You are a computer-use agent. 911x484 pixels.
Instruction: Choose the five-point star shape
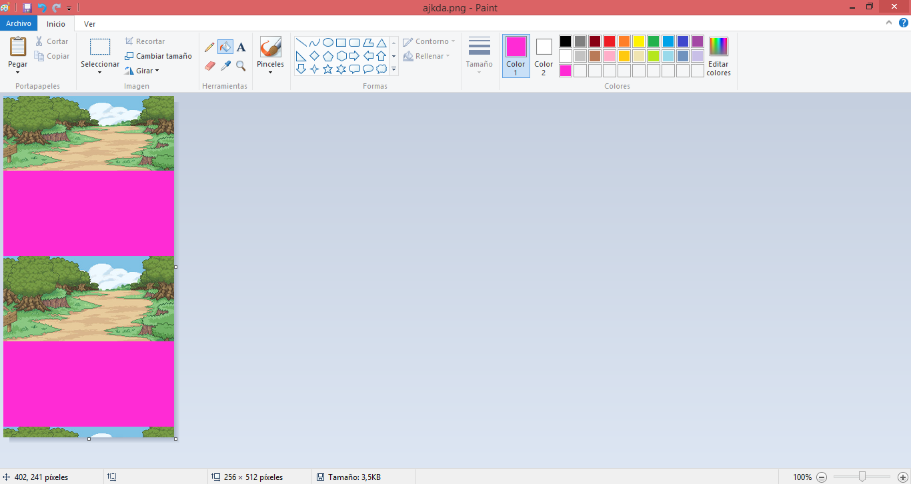[327, 69]
